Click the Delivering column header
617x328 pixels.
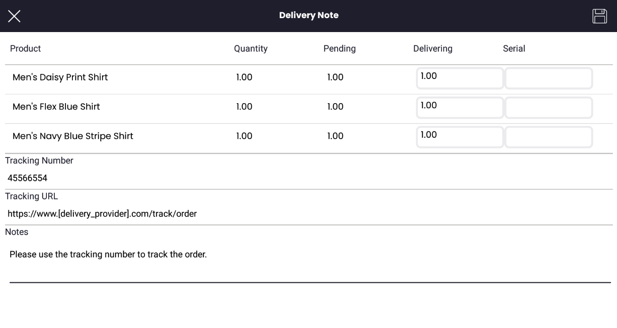[x=433, y=48]
